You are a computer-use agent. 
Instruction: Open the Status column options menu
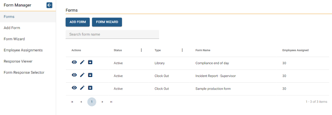141,50
